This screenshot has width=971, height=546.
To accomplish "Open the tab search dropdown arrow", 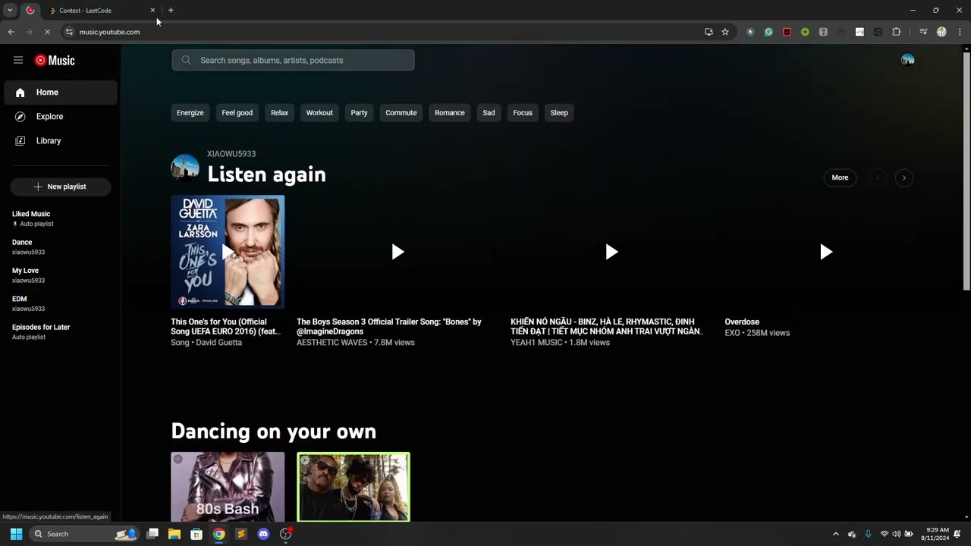I will pyautogui.click(x=10, y=10).
